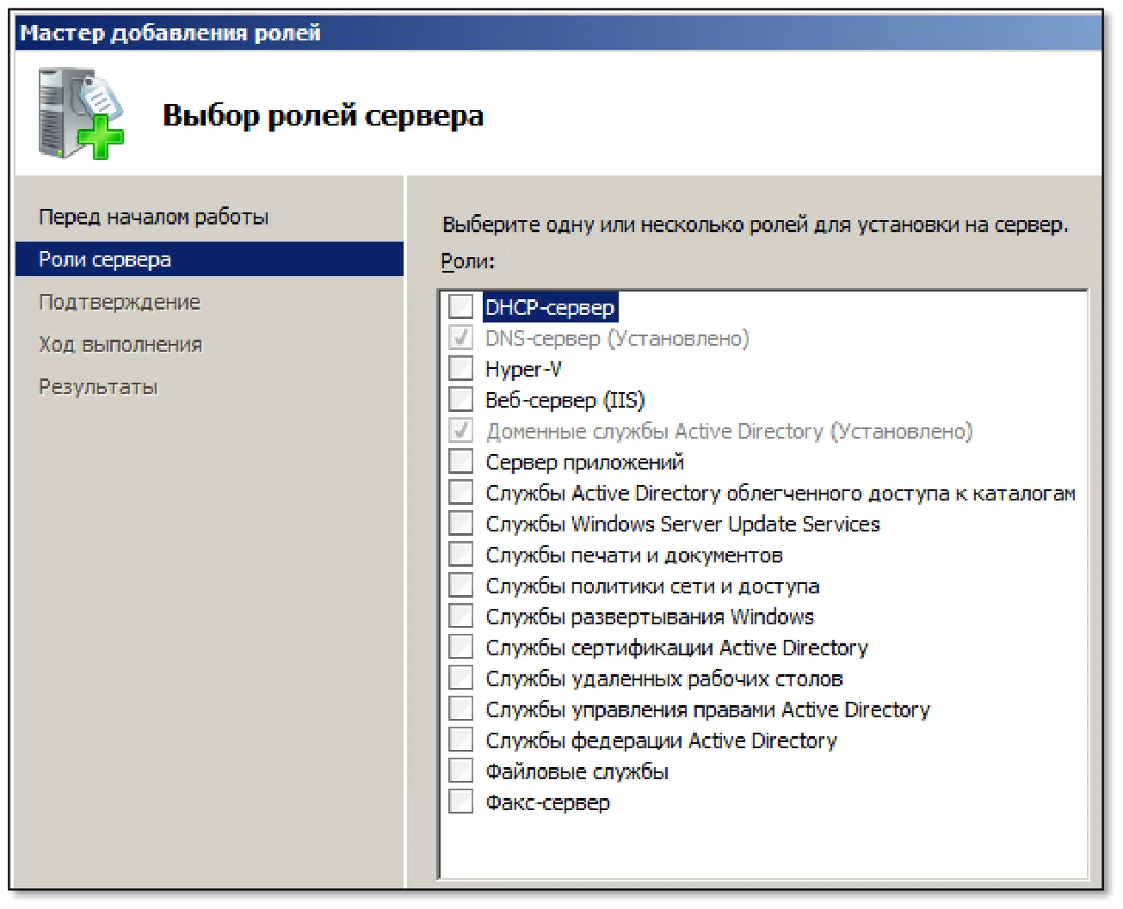Tick Службы развертывания Windows checkbox

click(461, 616)
